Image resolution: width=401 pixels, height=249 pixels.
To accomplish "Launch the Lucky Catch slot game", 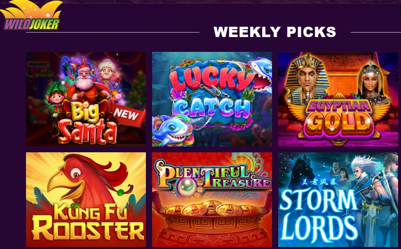I will coord(212,99).
